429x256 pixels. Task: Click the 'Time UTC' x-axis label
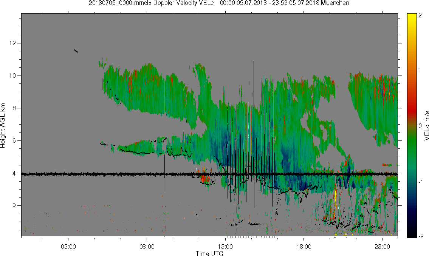point(209,253)
